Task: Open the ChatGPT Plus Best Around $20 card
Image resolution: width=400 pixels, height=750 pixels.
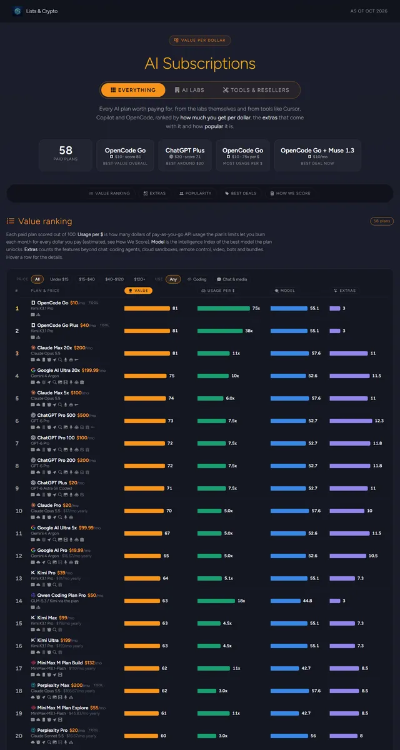Action: pyautogui.click(x=185, y=155)
